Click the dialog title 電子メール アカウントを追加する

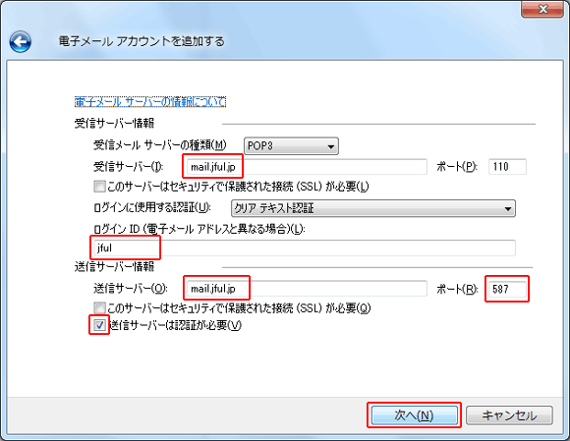point(142,41)
